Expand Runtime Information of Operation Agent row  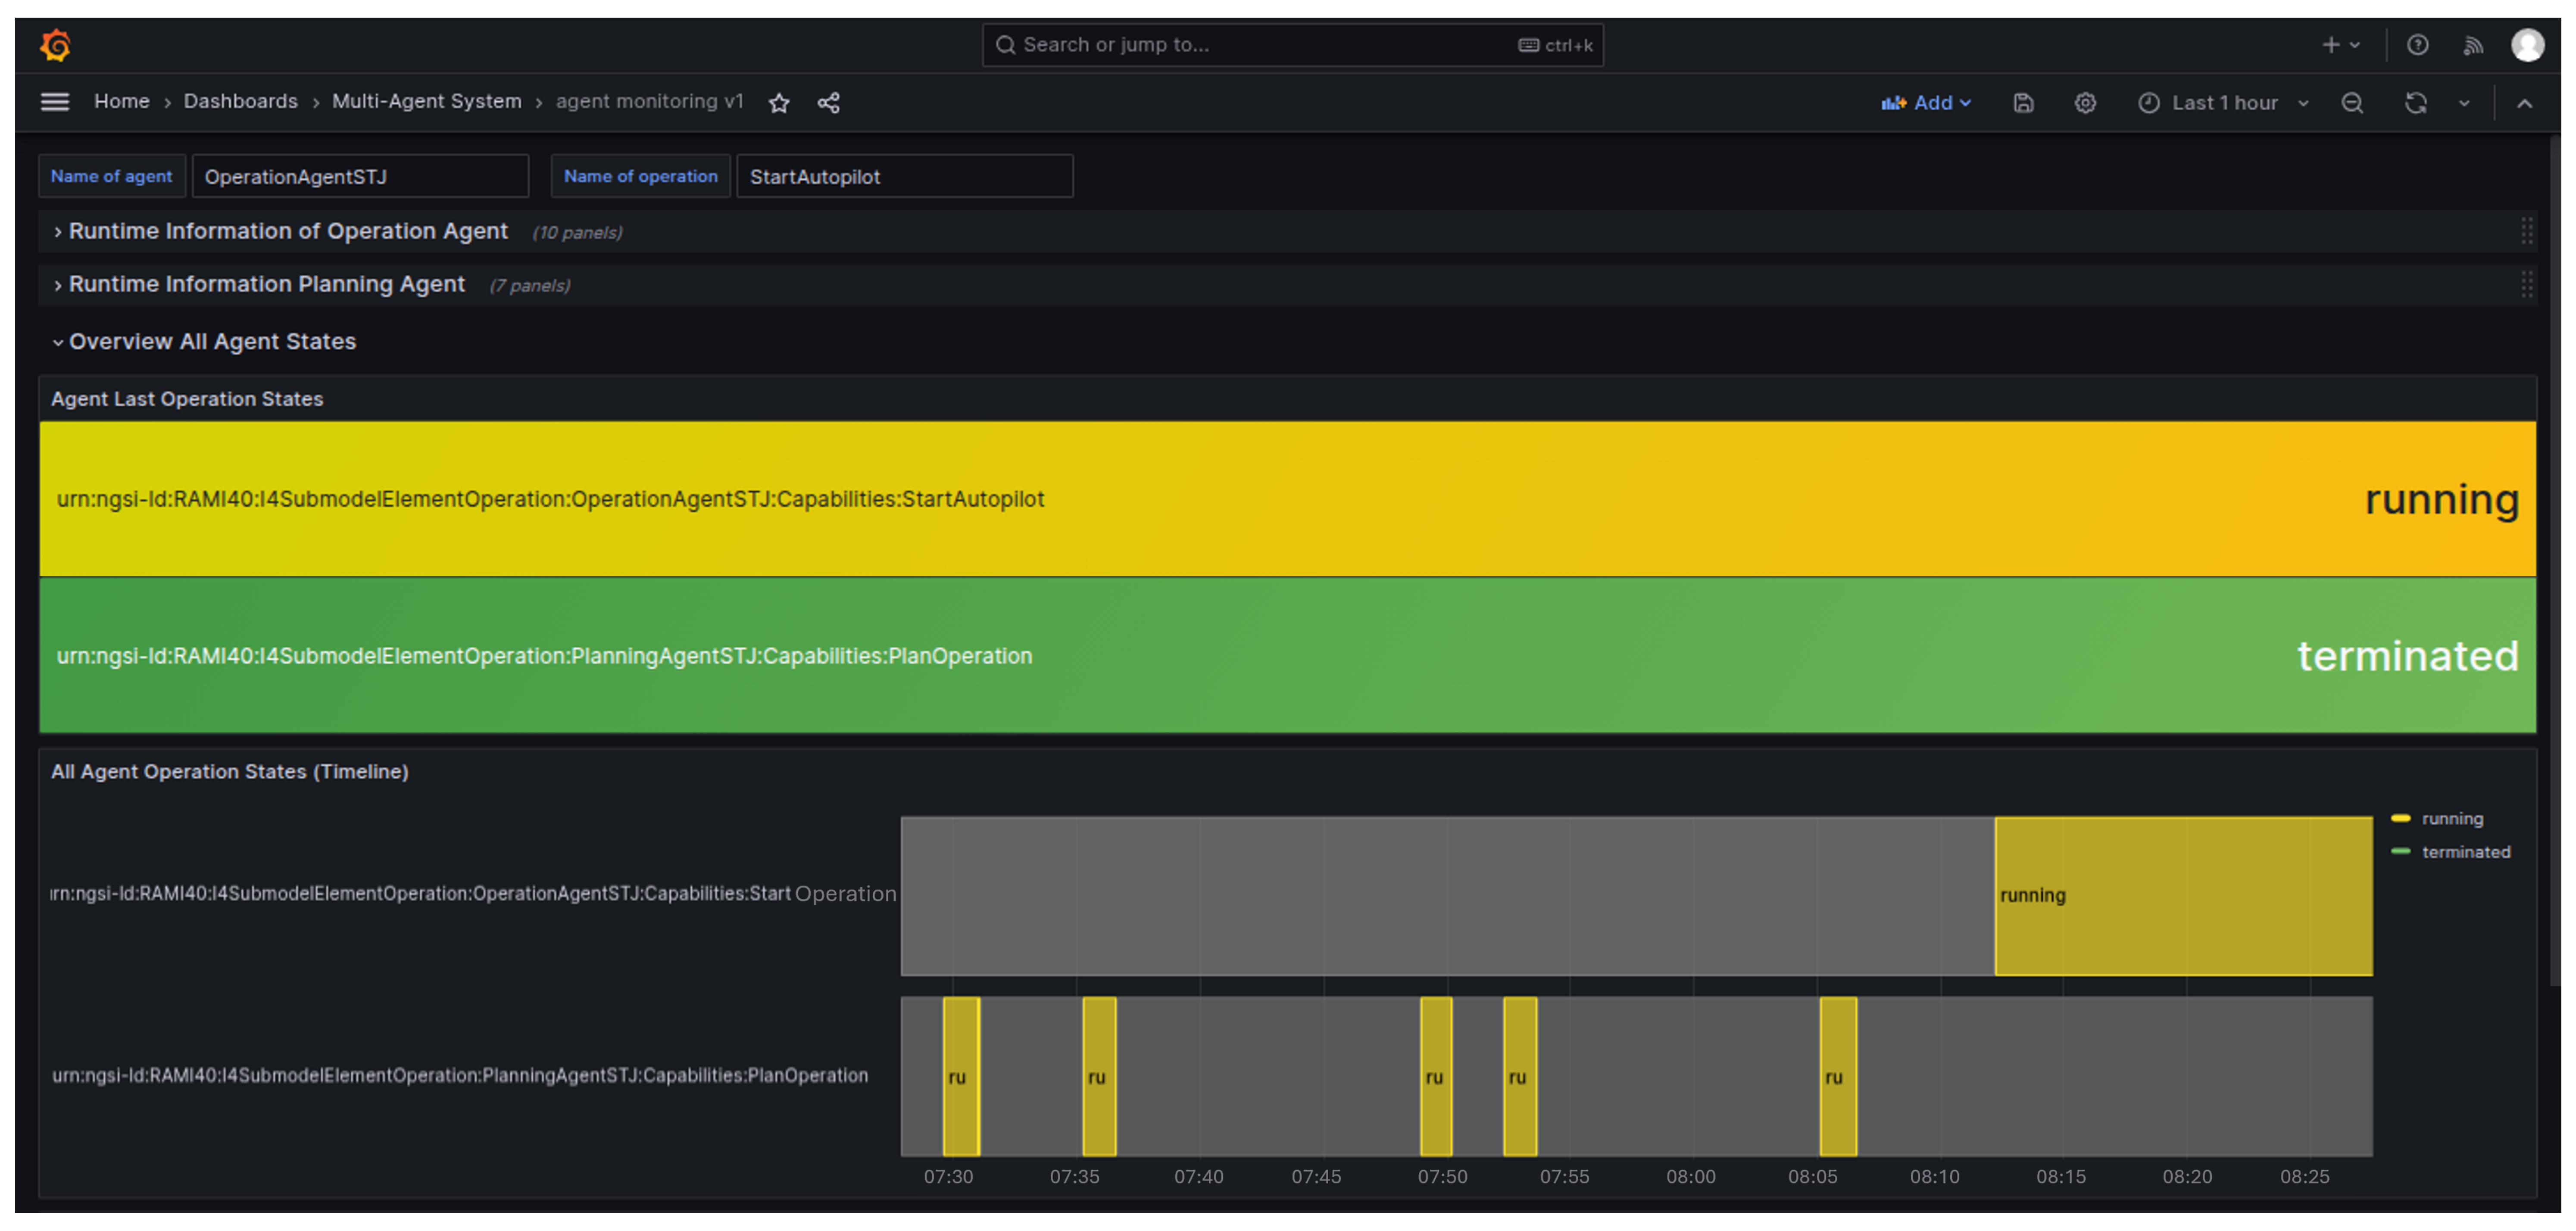(x=288, y=232)
